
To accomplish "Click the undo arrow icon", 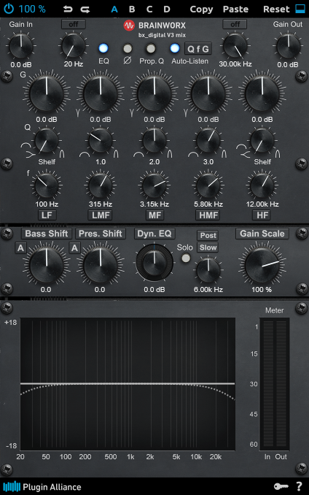I will tap(67, 9).
